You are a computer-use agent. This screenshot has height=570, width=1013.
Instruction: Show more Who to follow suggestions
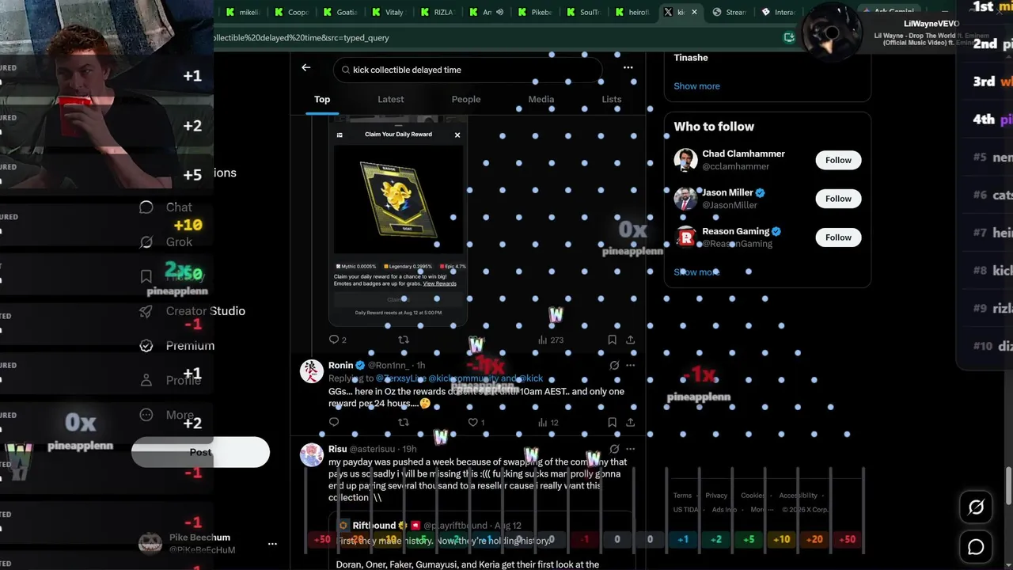696,272
